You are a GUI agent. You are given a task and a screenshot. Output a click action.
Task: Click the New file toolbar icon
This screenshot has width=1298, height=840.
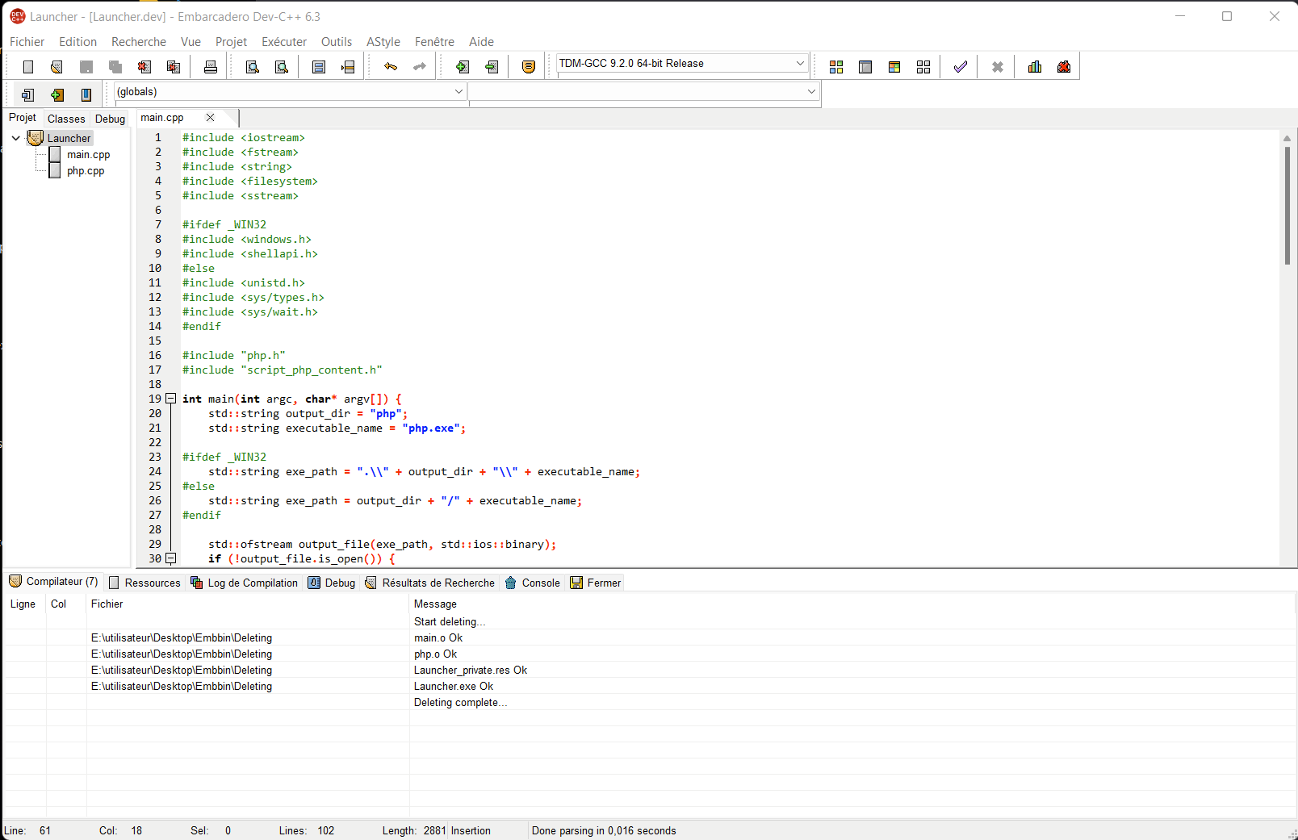[x=28, y=67]
